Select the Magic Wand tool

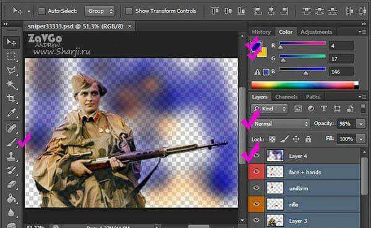(11, 84)
